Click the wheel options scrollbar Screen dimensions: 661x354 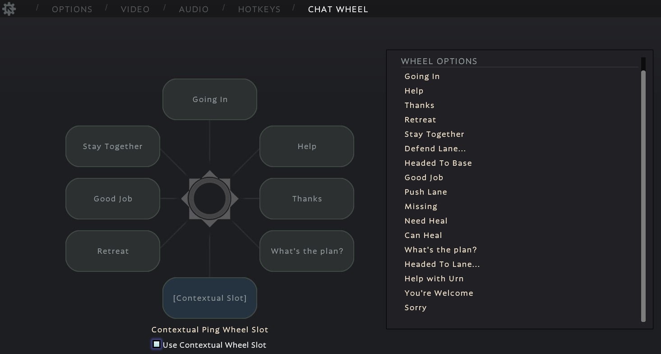pyautogui.click(x=643, y=194)
